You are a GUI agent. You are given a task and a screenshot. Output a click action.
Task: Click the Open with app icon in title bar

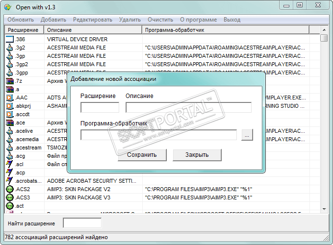[8, 7]
